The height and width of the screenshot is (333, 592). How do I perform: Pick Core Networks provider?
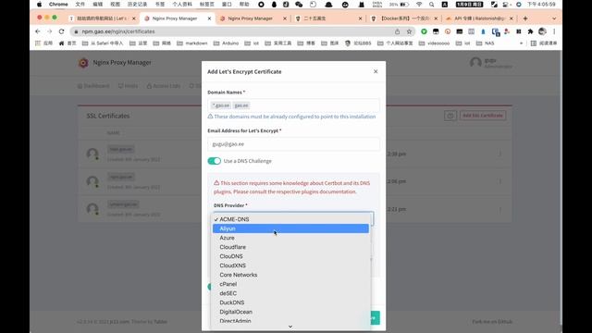[290, 275]
